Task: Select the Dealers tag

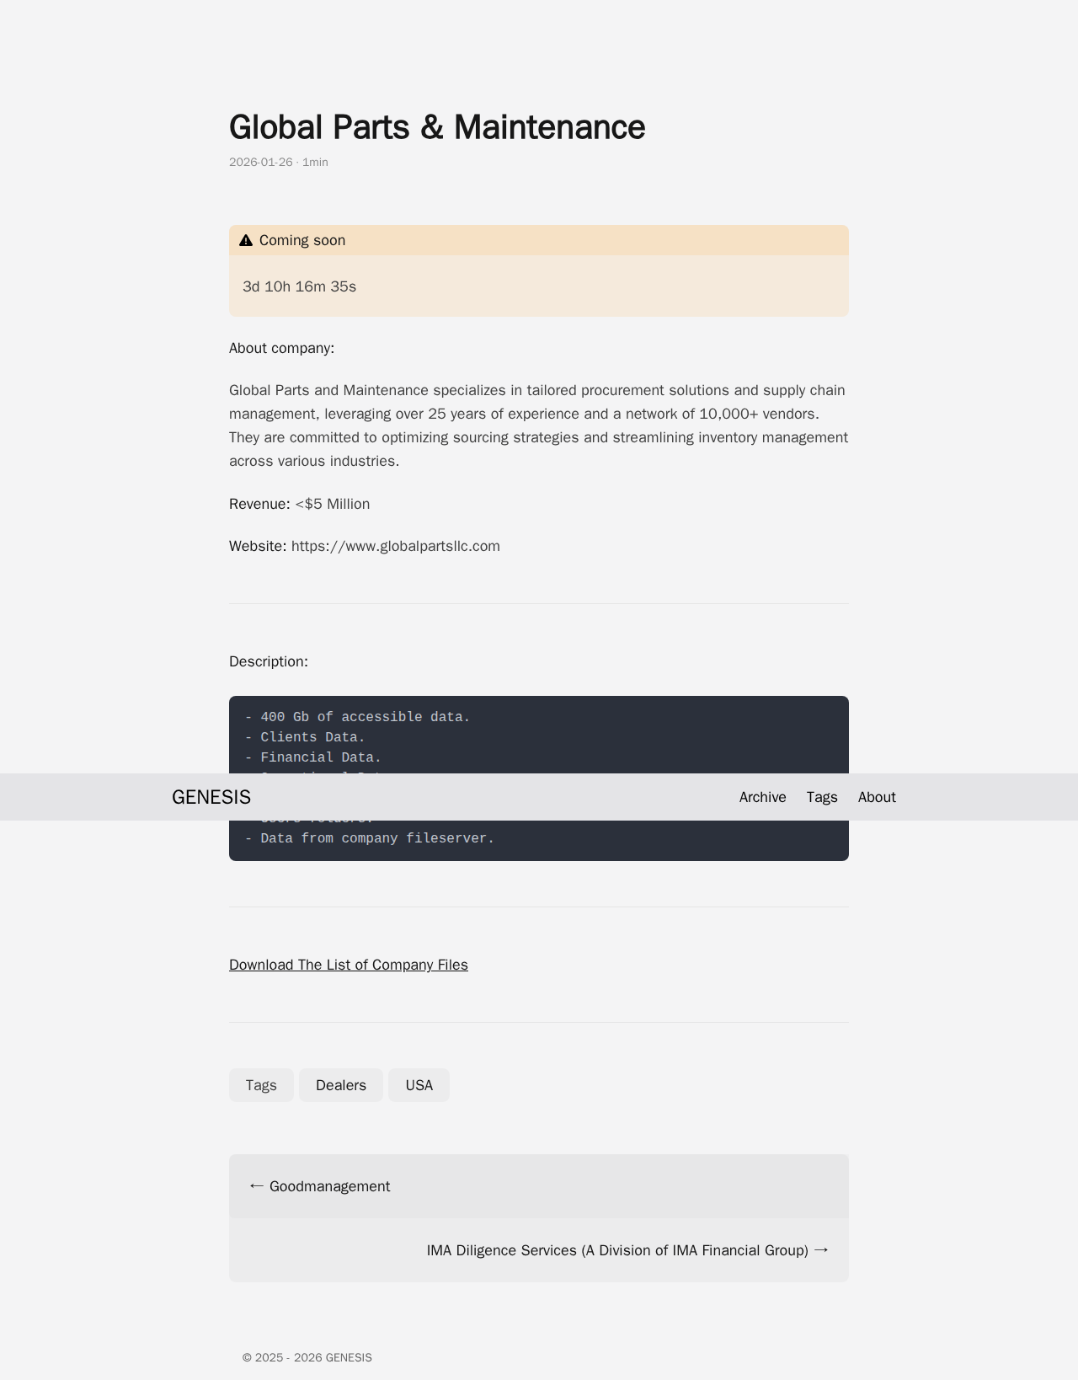Action: click(x=340, y=1085)
